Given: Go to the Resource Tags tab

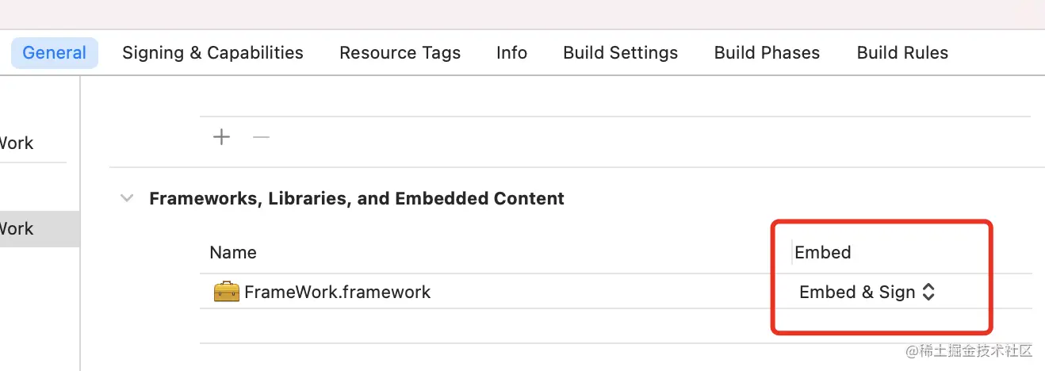Looking at the screenshot, I should pyautogui.click(x=400, y=53).
